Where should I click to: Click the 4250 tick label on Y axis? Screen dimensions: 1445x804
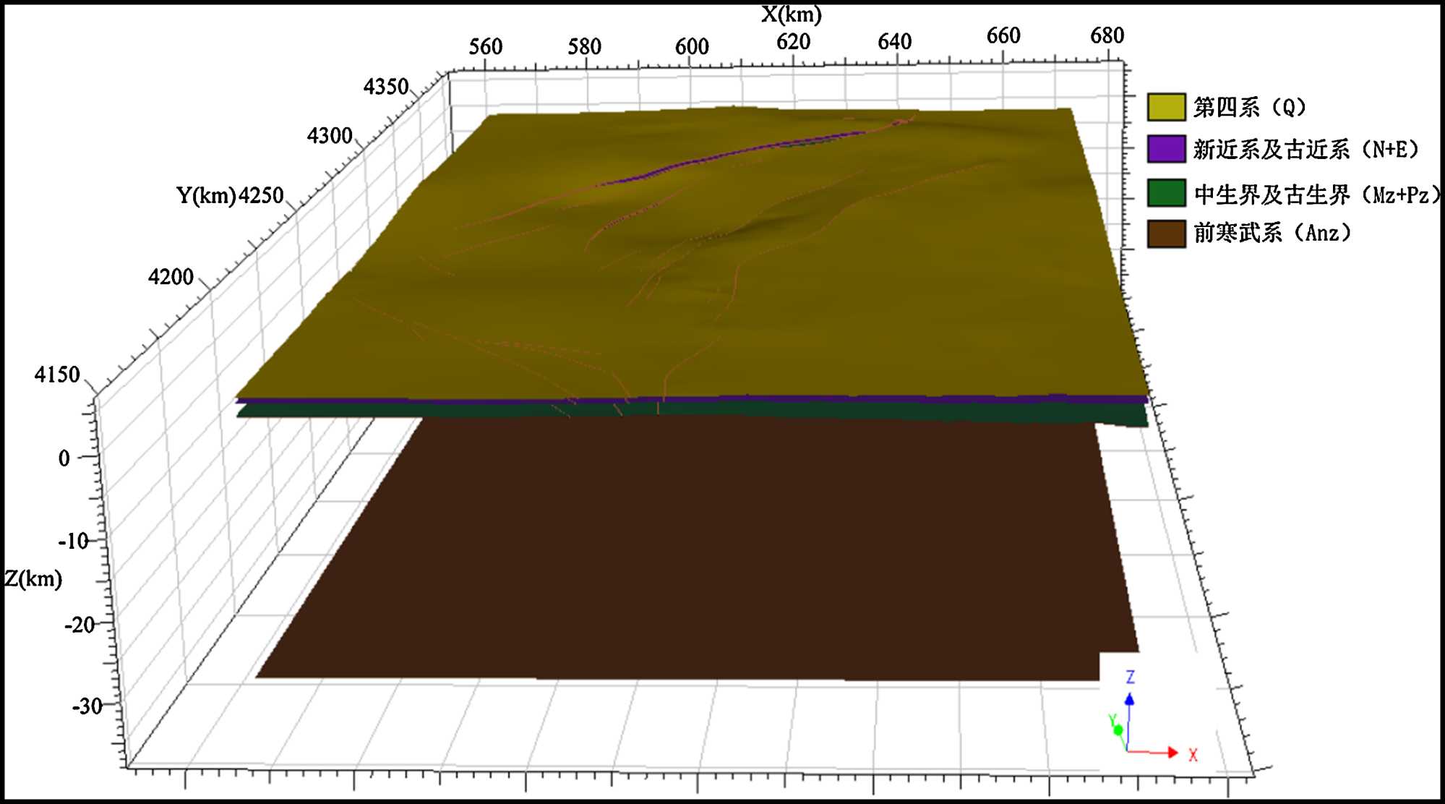[x=261, y=195]
